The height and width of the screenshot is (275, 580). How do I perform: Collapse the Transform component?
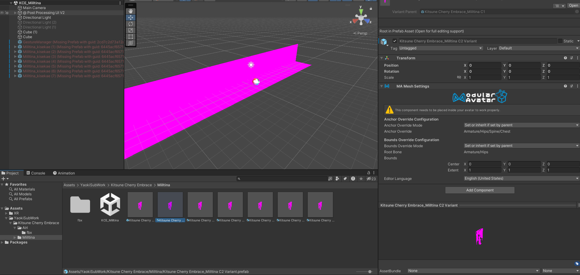point(381,58)
